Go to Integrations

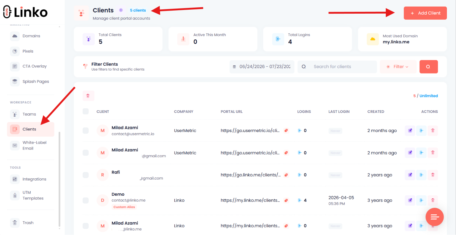tap(31, 179)
